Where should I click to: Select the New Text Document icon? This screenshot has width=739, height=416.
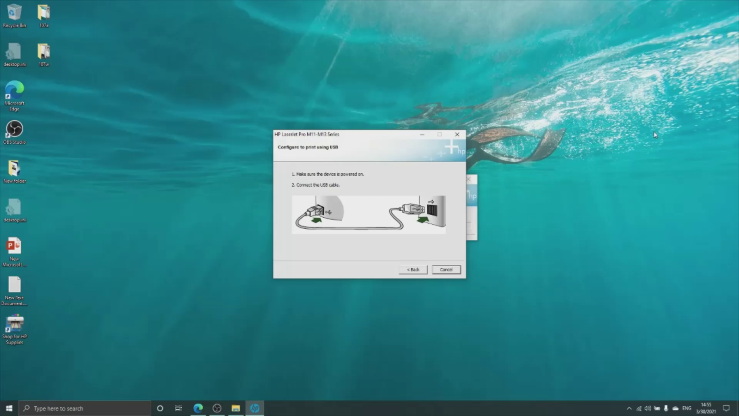14,291
